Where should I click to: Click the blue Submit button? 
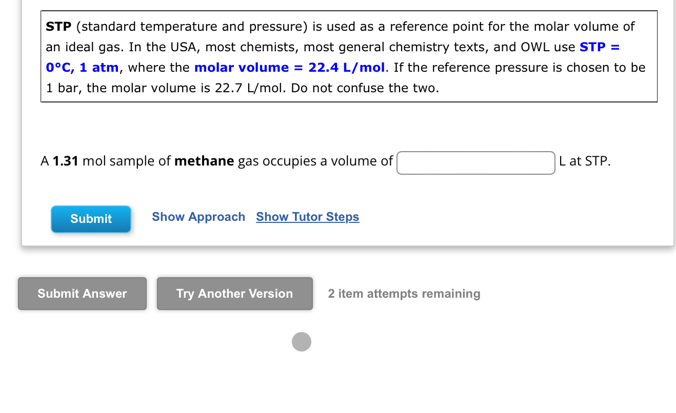(x=90, y=219)
